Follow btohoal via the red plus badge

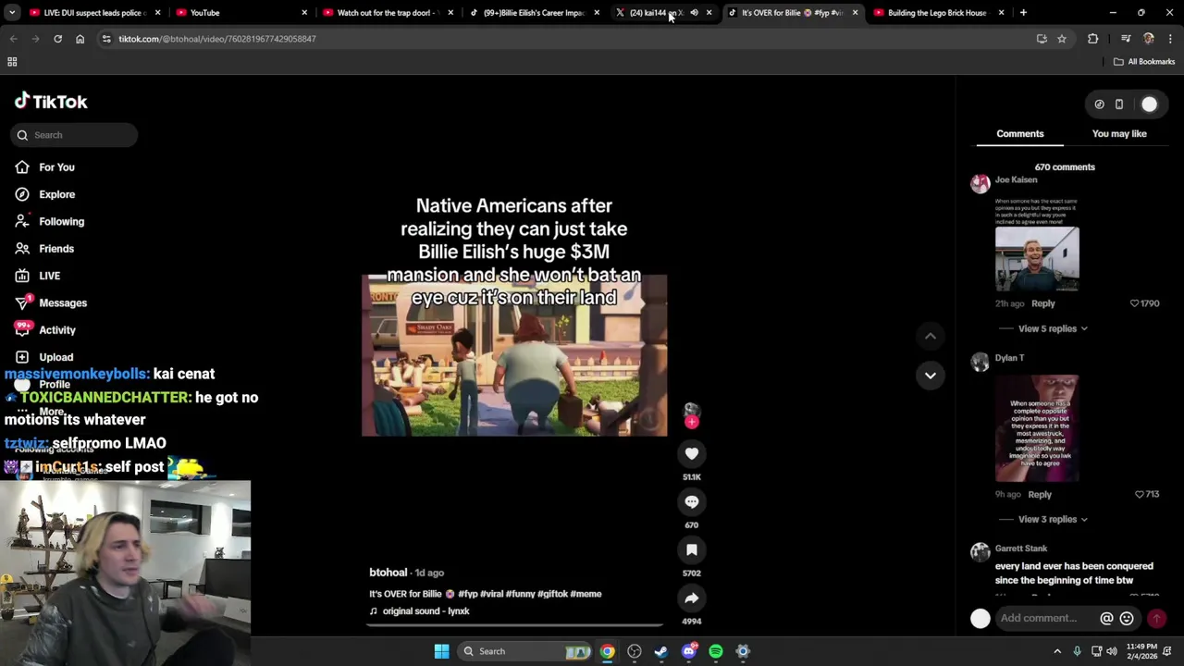[x=691, y=422]
